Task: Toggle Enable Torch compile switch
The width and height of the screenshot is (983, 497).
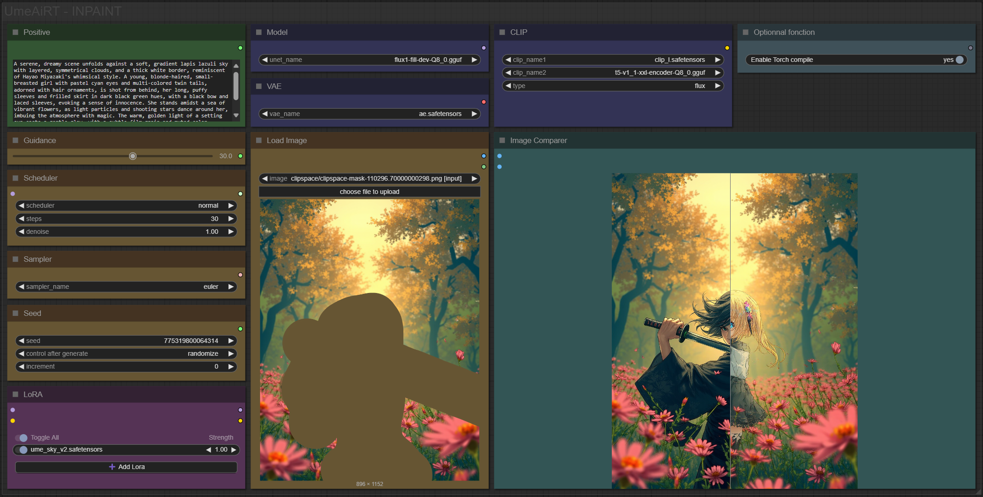Action: pos(959,60)
